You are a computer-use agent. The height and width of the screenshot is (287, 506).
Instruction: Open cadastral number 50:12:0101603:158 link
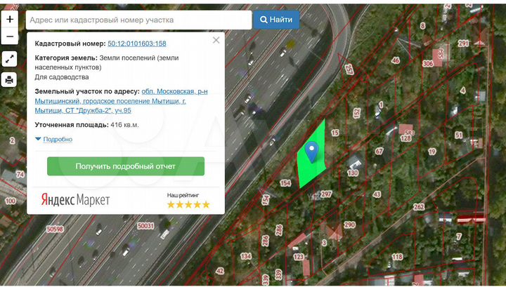pos(137,44)
